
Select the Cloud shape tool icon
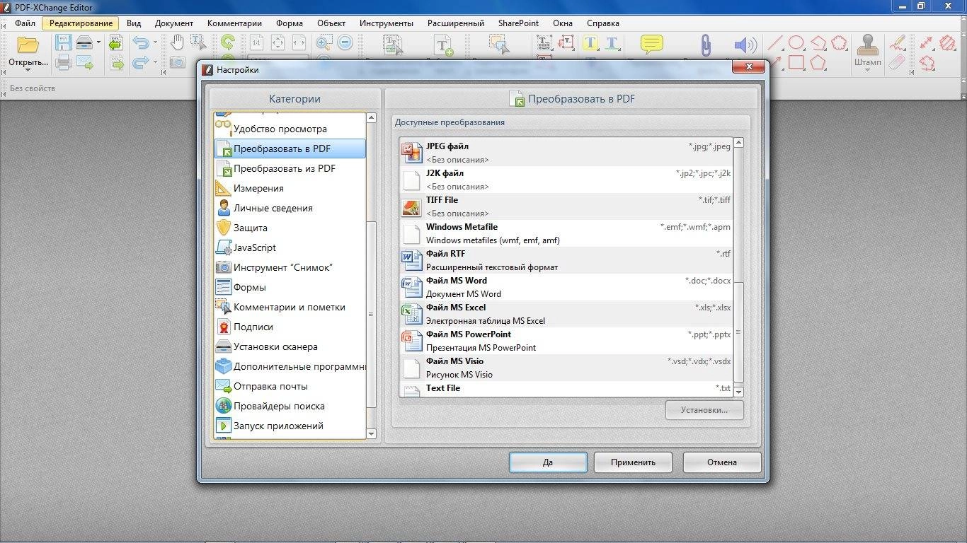tap(839, 42)
